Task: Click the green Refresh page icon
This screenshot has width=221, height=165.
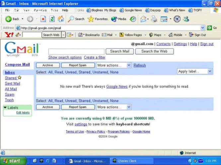Action: pos(52,19)
